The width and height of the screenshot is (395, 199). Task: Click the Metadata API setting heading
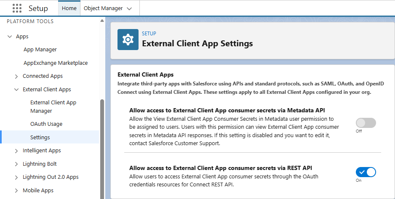click(x=227, y=111)
